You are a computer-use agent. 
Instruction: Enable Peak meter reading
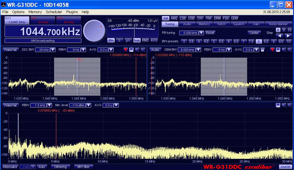click(x=137, y=40)
